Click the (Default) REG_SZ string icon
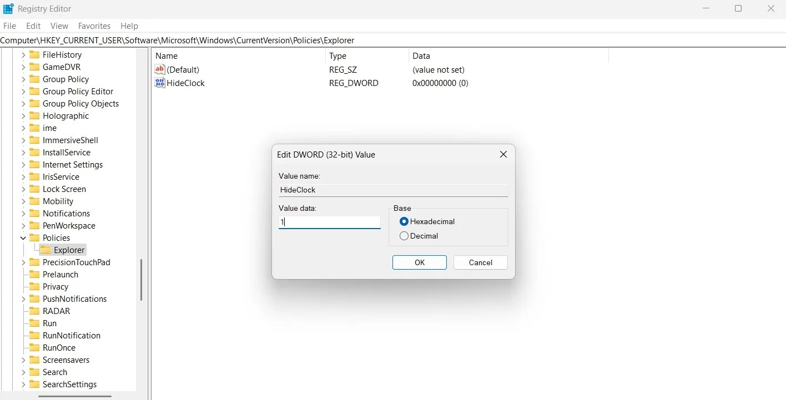The height and width of the screenshot is (400, 786). 159,69
